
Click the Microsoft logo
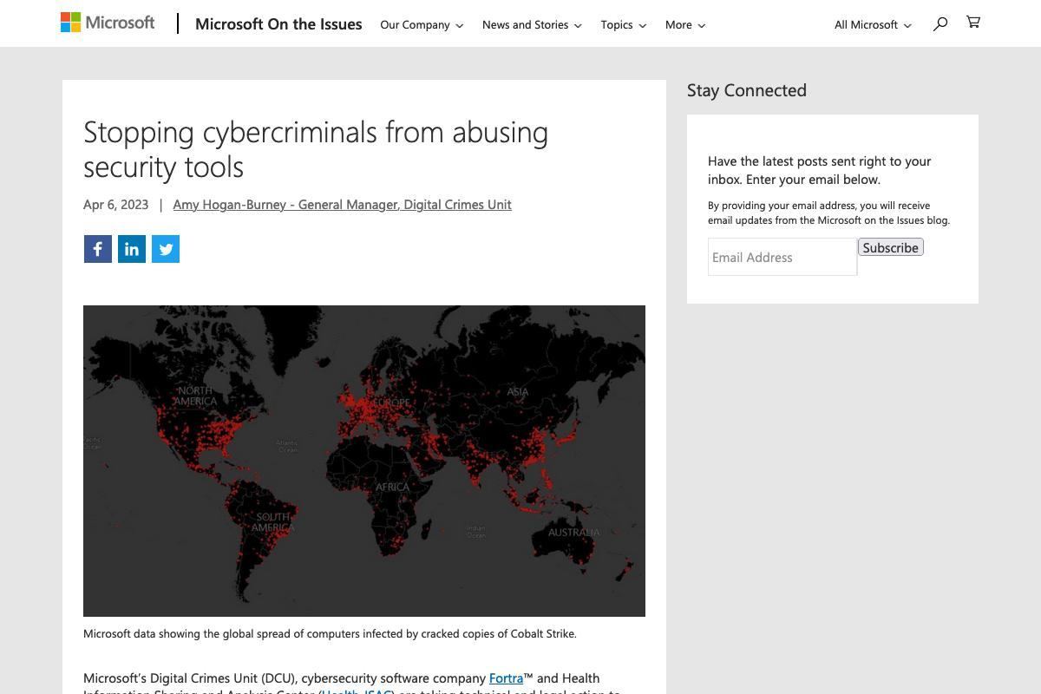(x=108, y=23)
